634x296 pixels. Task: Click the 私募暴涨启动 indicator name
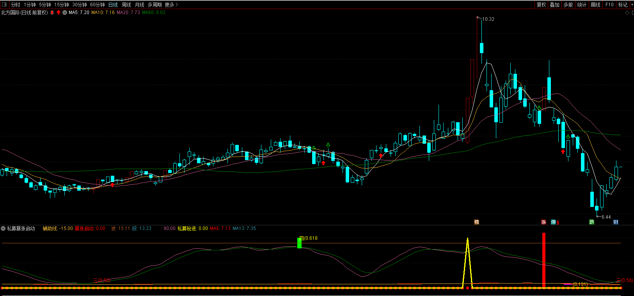[21, 228]
